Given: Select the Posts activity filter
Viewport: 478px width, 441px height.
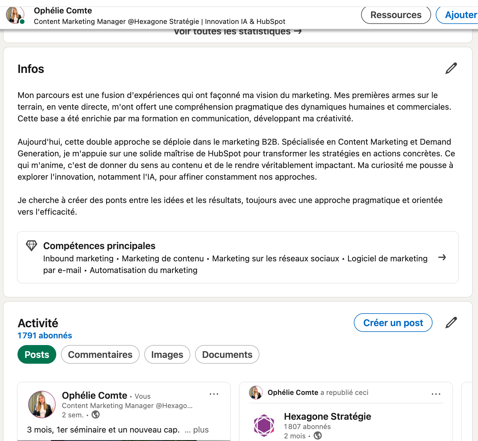Looking at the screenshot, I should [x=37, y=354].
